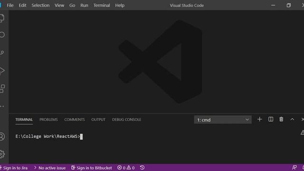Click Sign in to Jira status item
This screenshot has width=304, height=171.
[x=14, y=168]
